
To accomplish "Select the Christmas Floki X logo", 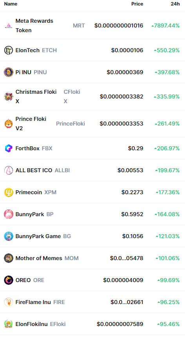I will [x=9, y=97].
